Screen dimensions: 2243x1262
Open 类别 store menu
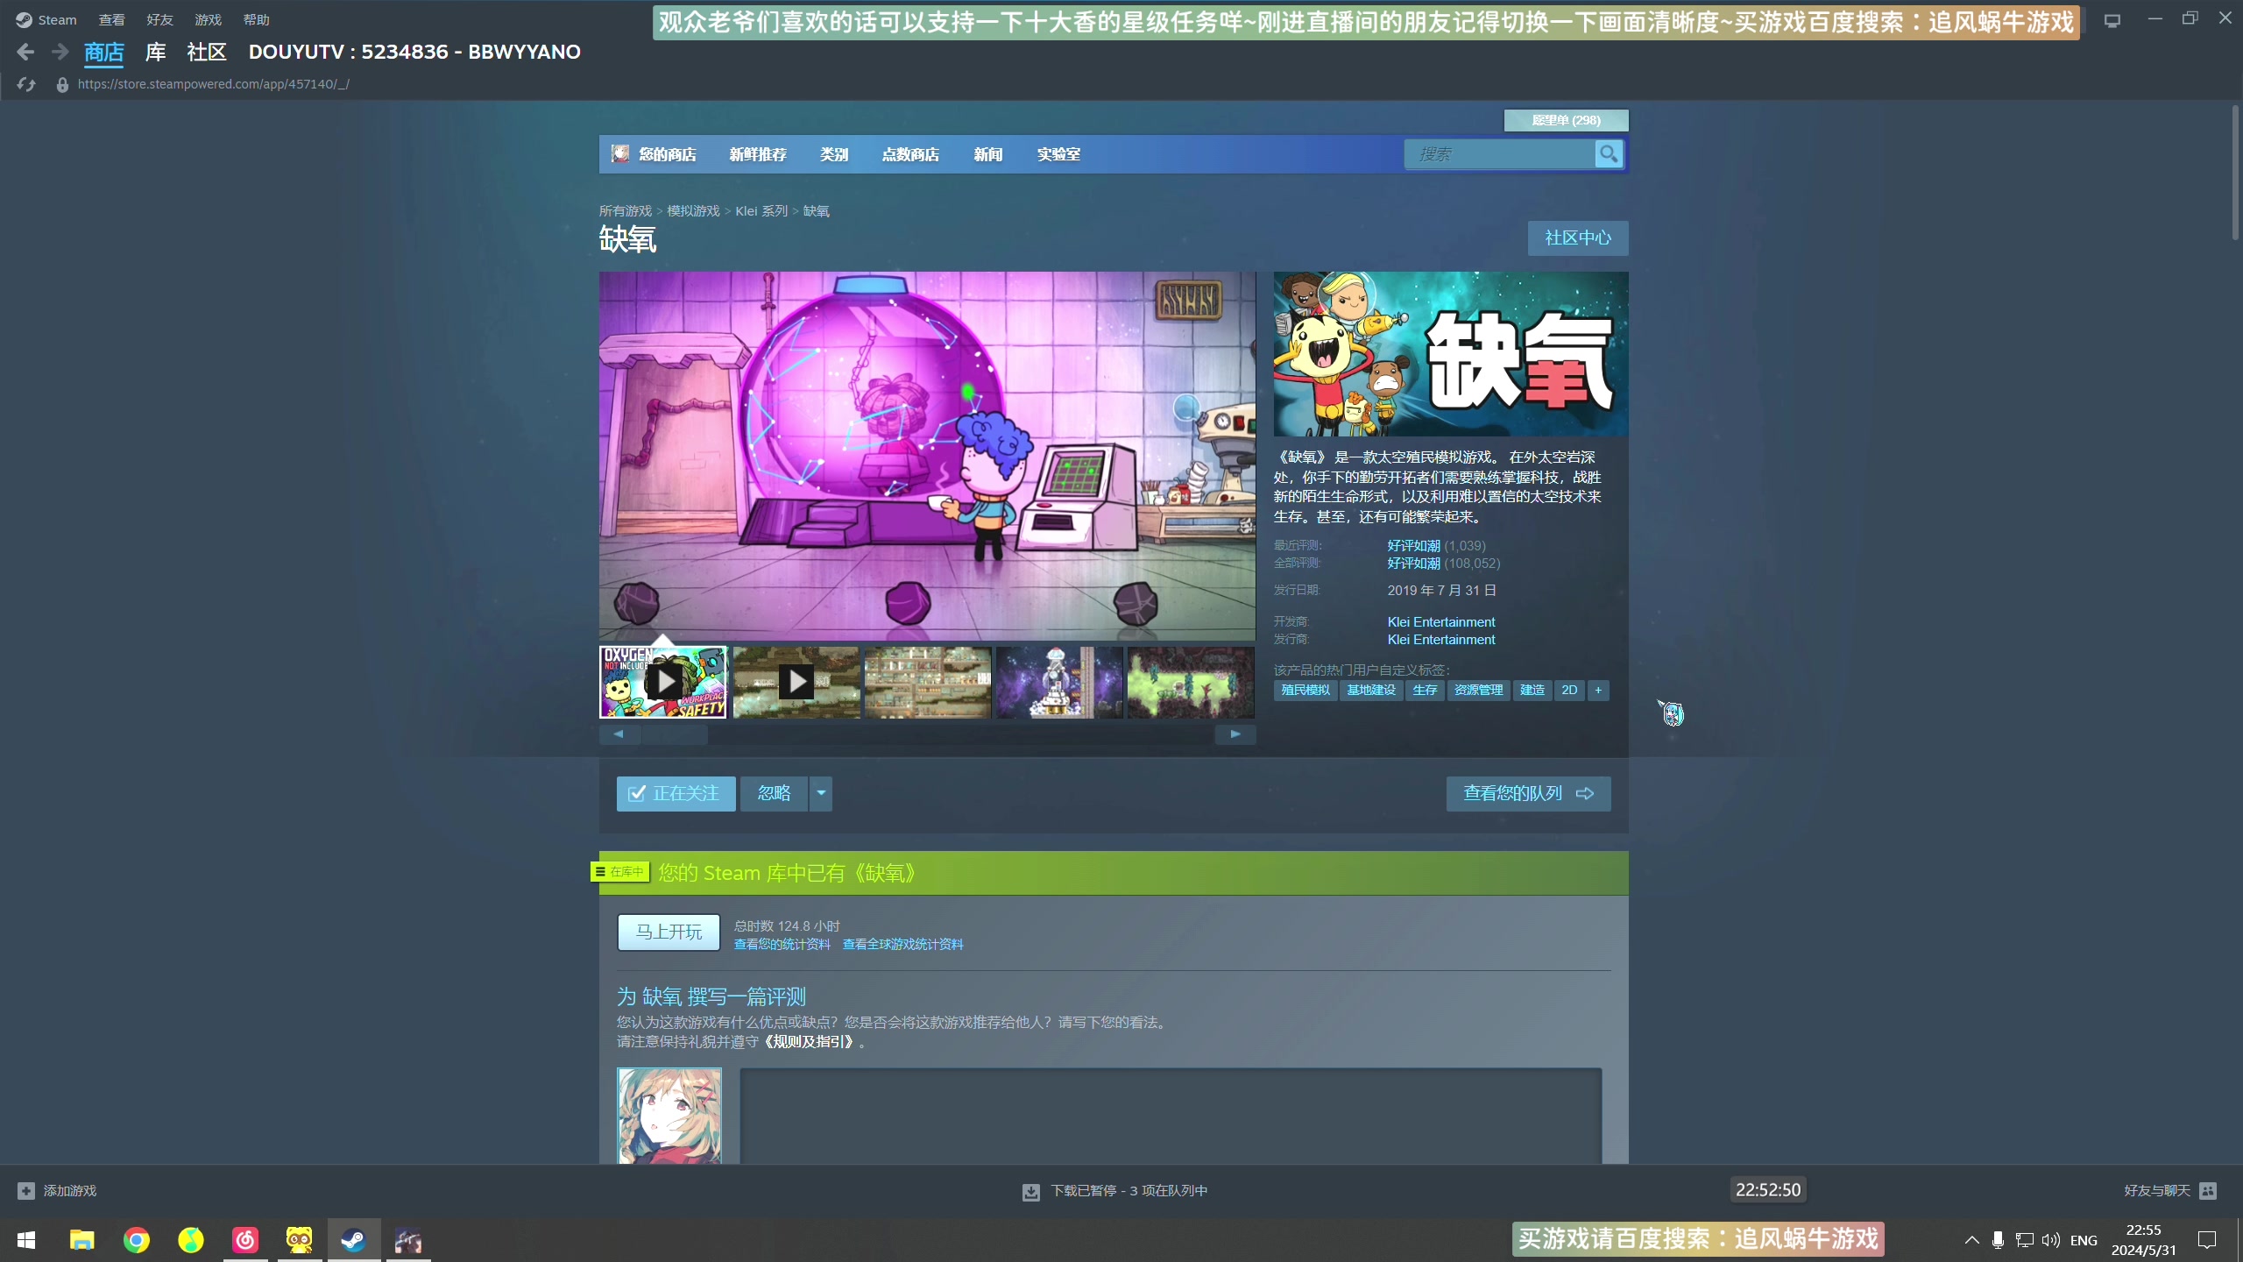(x=834, y=154)
